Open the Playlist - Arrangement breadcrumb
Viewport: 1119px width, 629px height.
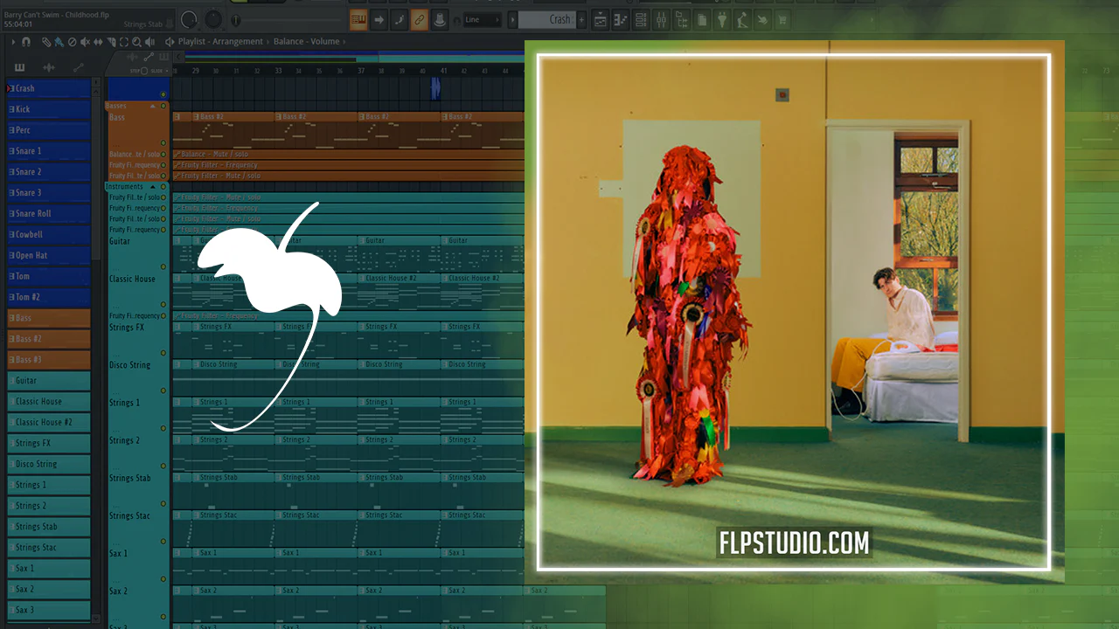tap(220, 41)
